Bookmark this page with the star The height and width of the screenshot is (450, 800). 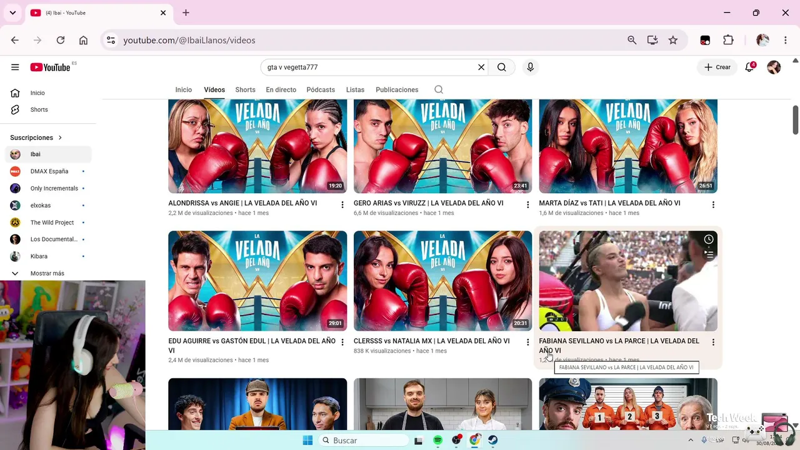673,40
